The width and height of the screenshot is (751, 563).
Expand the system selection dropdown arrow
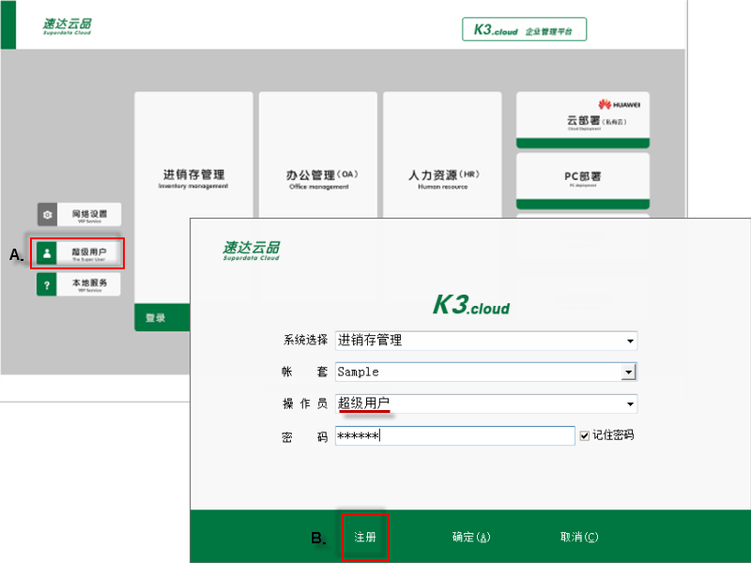point(630,341)
